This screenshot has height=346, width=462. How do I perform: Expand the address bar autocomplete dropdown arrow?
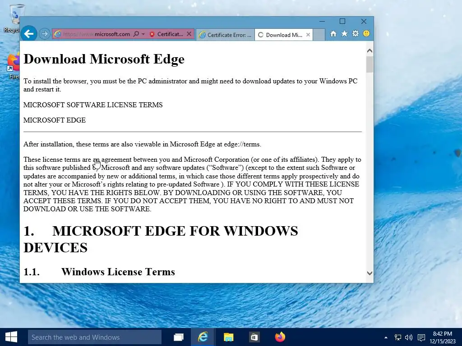[143, 34]
